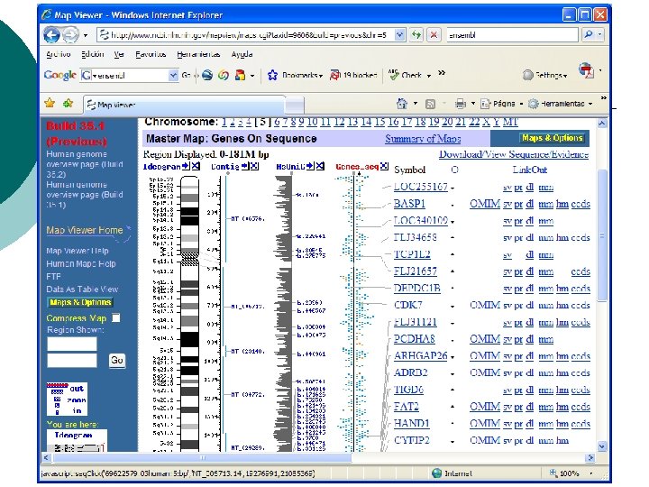Toggle the Compress Map checkbox
649x487 pixels.
(116, 317)
